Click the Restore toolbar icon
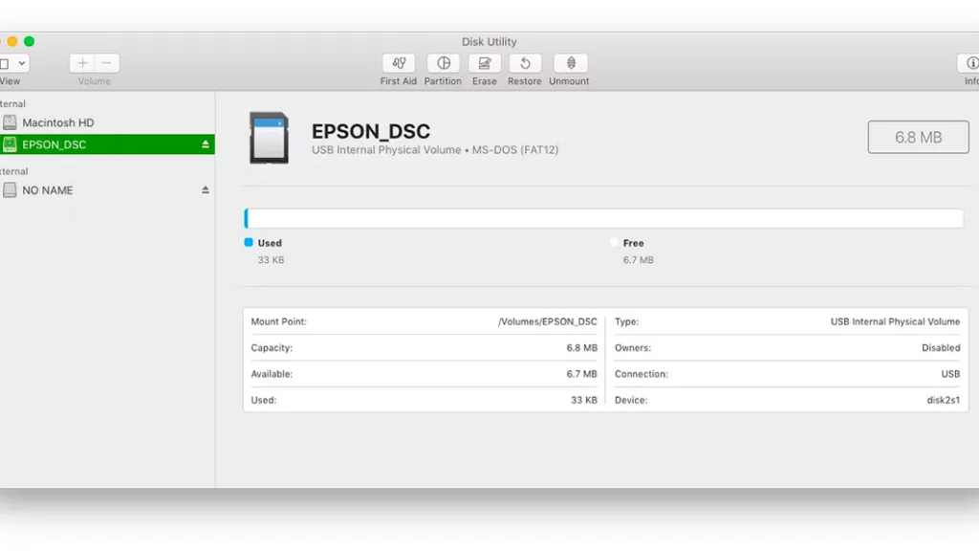Image resolution: width=979 pixels, height=551 pixels. [x=525, y=63]
